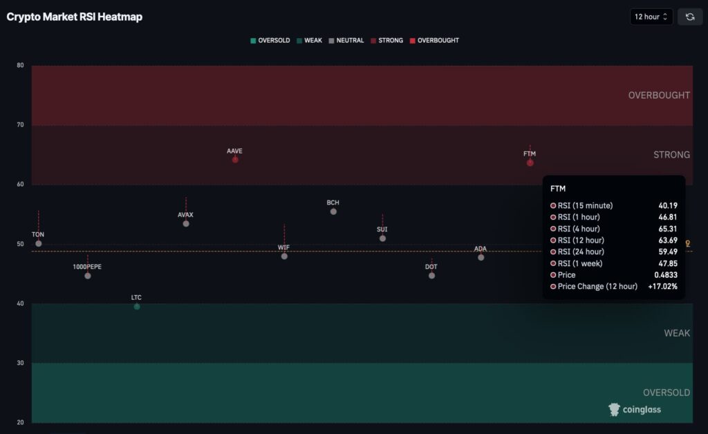The image size is (708, 434).
Task: Select the FTM data point
Action: pyautogui.click(x=530, y=163)
